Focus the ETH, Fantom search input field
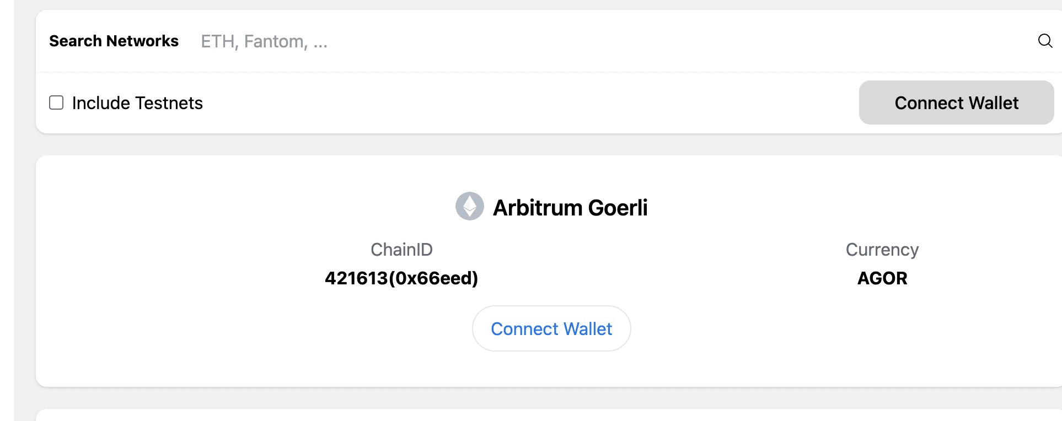Image resolution: width=1062 pixels, height=421 pixels. (x=612, y=41)
